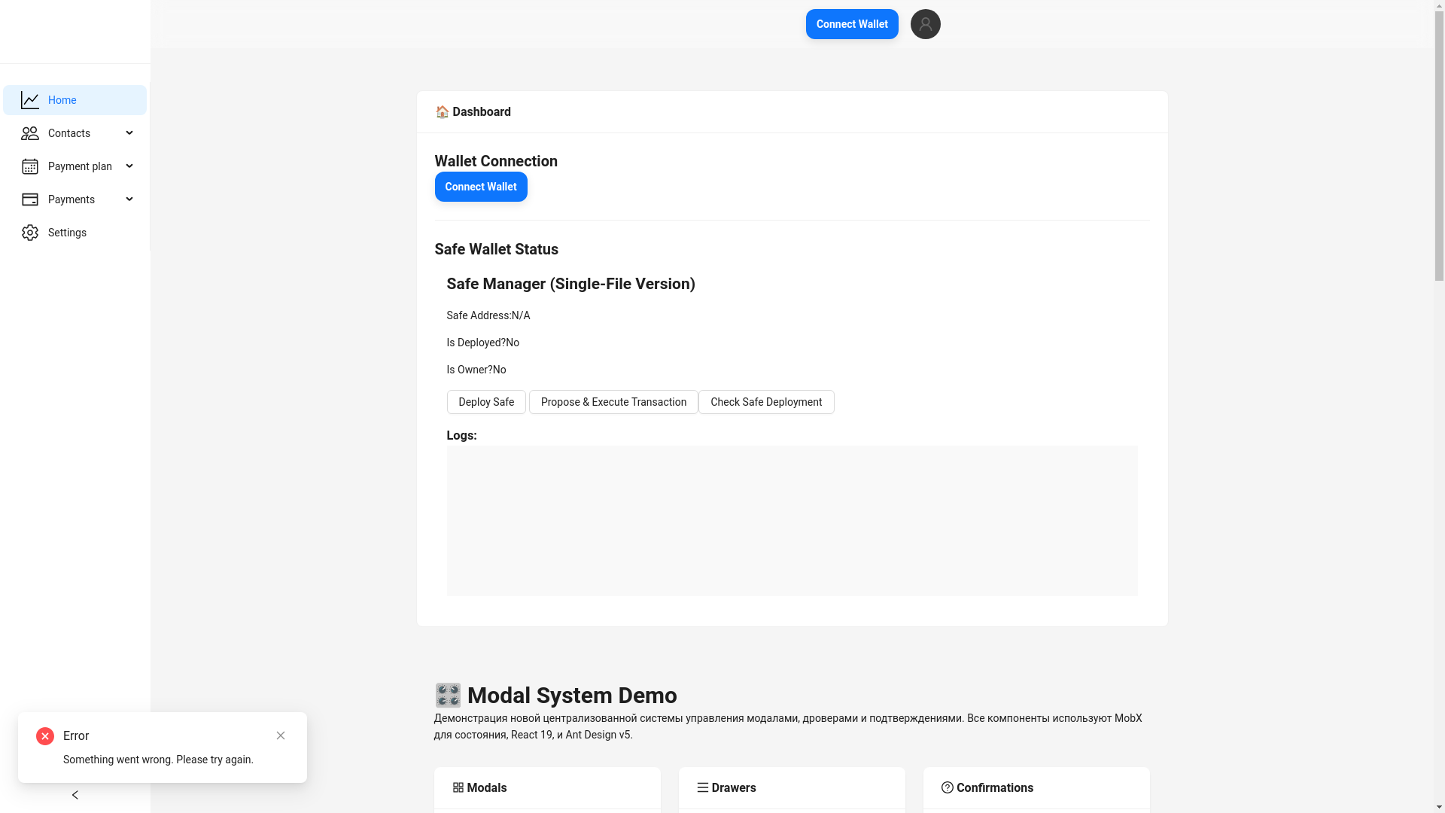
Task: Expand the Payments submenu chevron
Action: (x=129, y=199)
